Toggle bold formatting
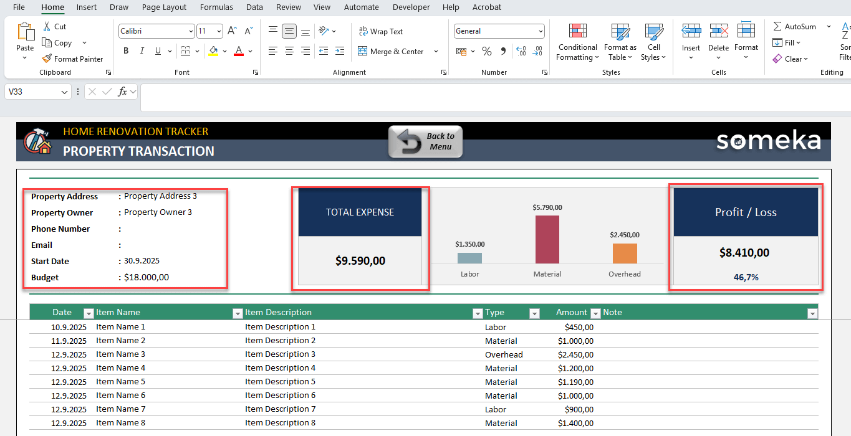Viewport: 851px width, 436px height. tap(126, 51)
